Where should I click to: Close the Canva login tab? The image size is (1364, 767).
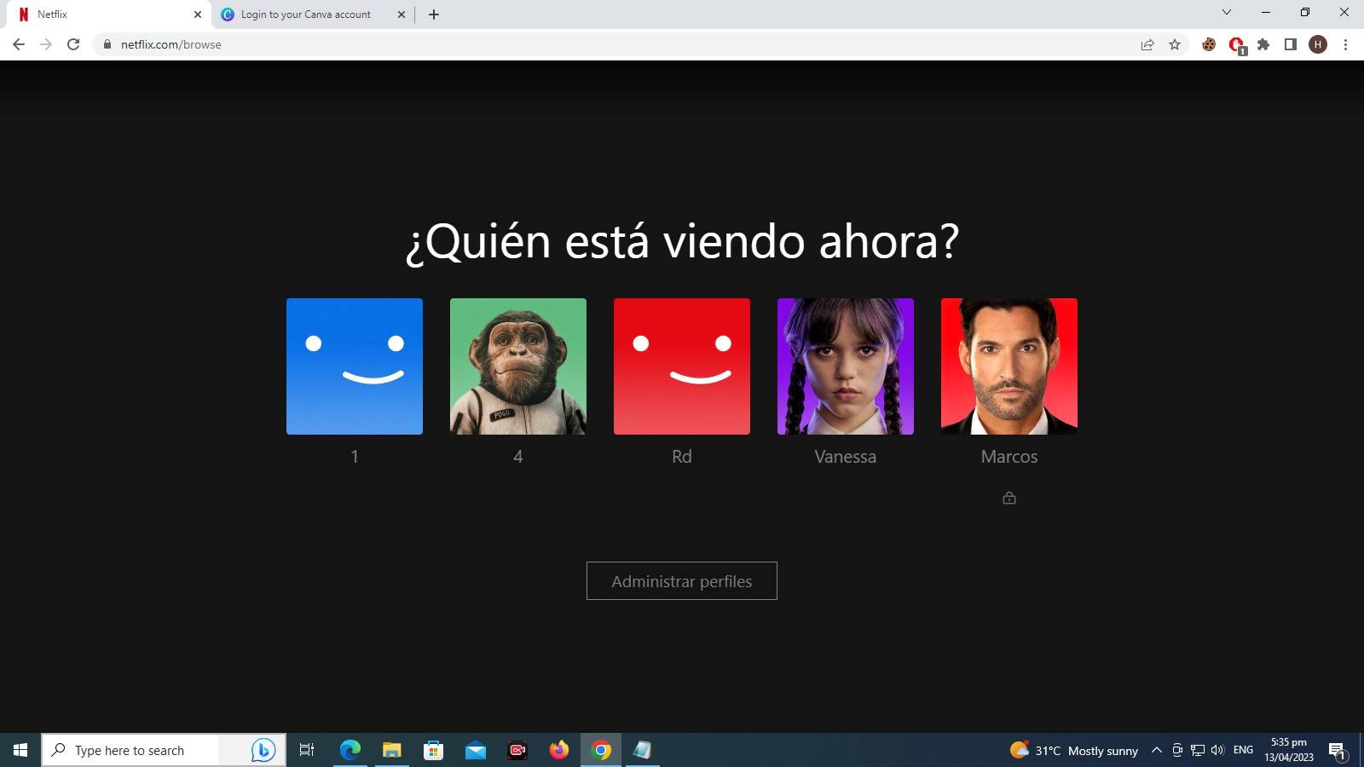[402, 14]
